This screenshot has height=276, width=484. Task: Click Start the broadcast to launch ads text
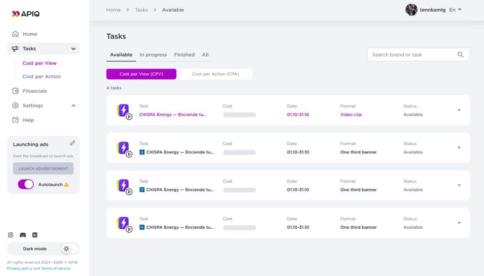coord(43,156)
